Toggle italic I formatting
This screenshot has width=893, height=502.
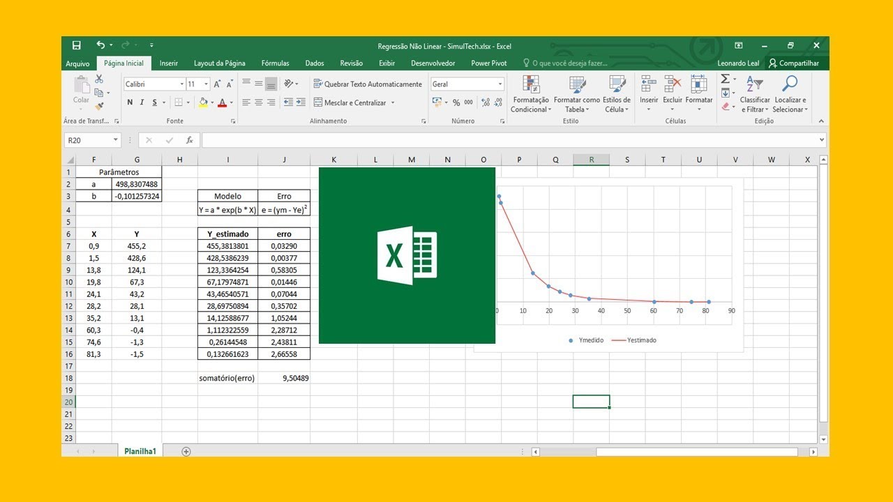tap(142, 102)
